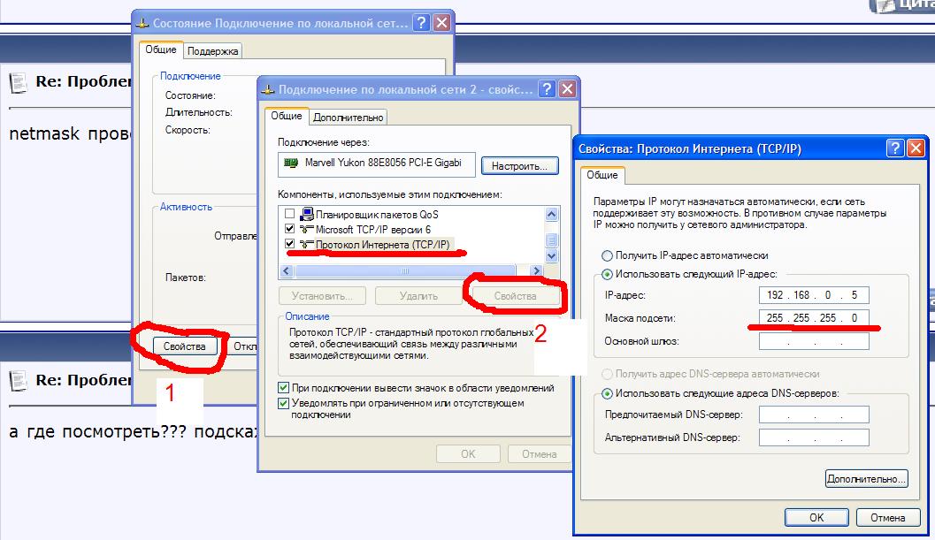Click Длительность: label in status window
This screenshot has width=935, height=540.
tap(198, 112)
